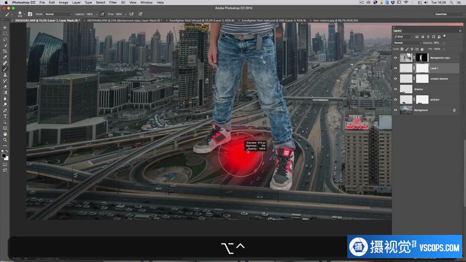Select the Clone Stamp tool
Viewport: 466px width, 262px height.
tap(5, 75)
